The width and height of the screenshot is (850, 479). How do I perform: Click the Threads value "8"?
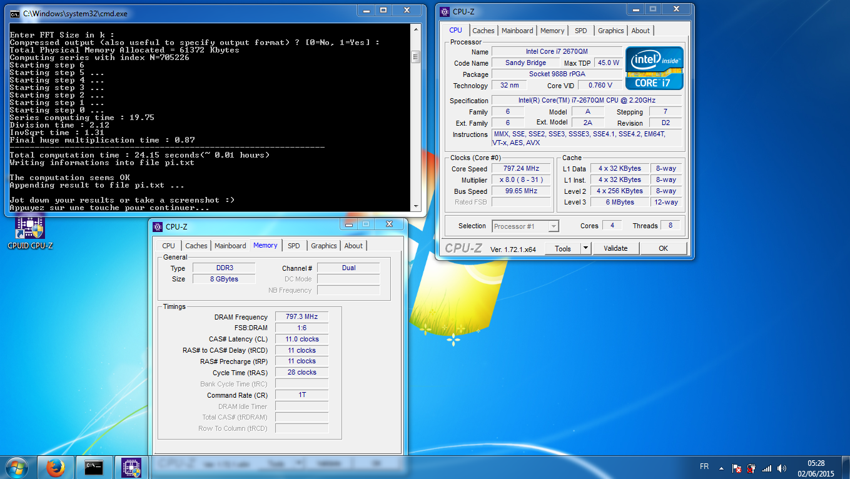click(x=670, y=225)
